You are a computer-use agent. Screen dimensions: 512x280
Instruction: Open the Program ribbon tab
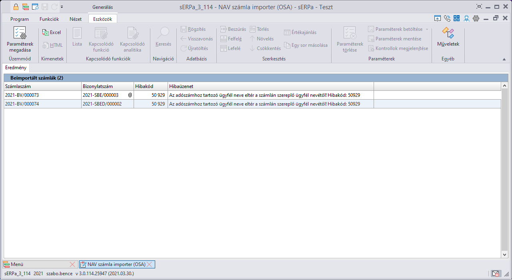tap(20, 19)
